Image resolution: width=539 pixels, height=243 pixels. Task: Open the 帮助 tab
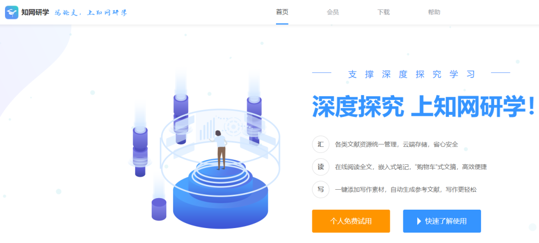(x=434, y=12)
